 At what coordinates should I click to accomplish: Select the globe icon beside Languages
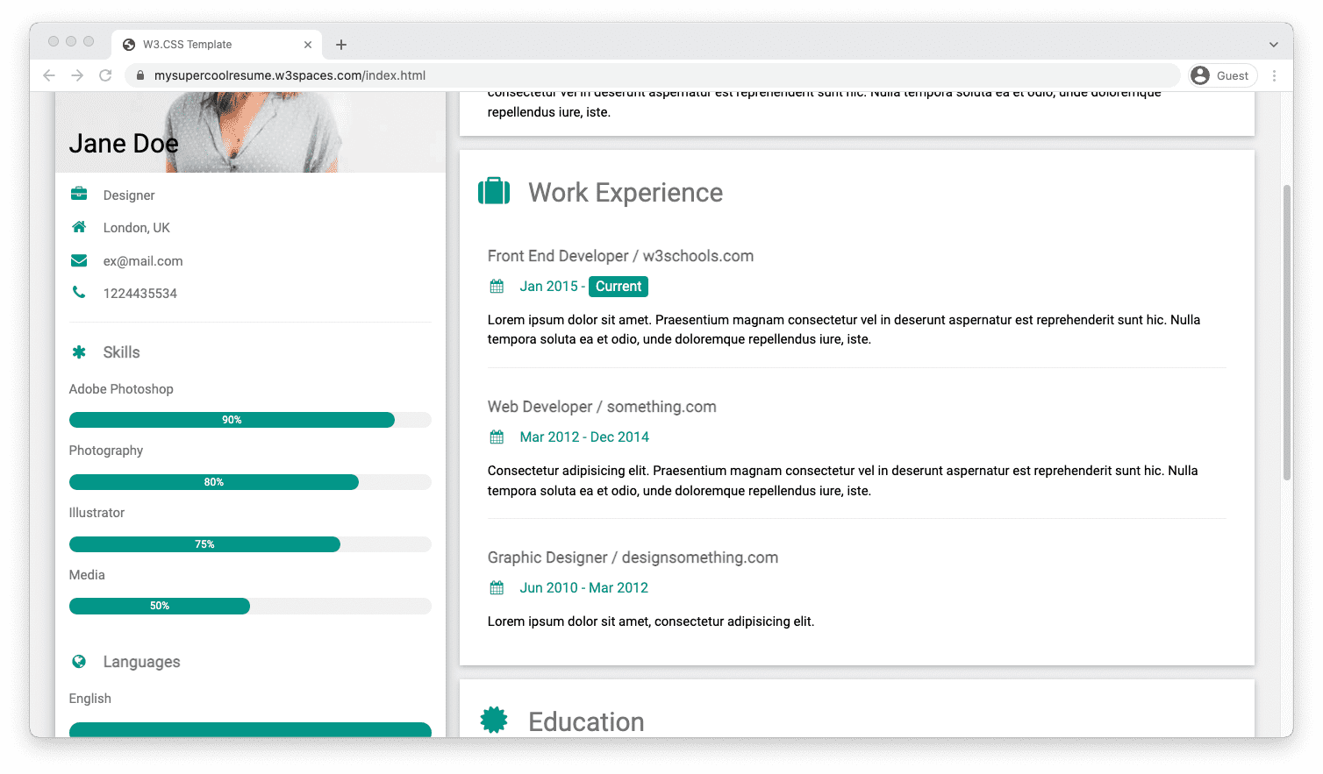(80, 661)
